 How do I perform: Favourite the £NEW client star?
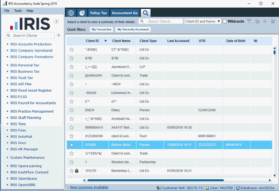(x=71, y=110)
